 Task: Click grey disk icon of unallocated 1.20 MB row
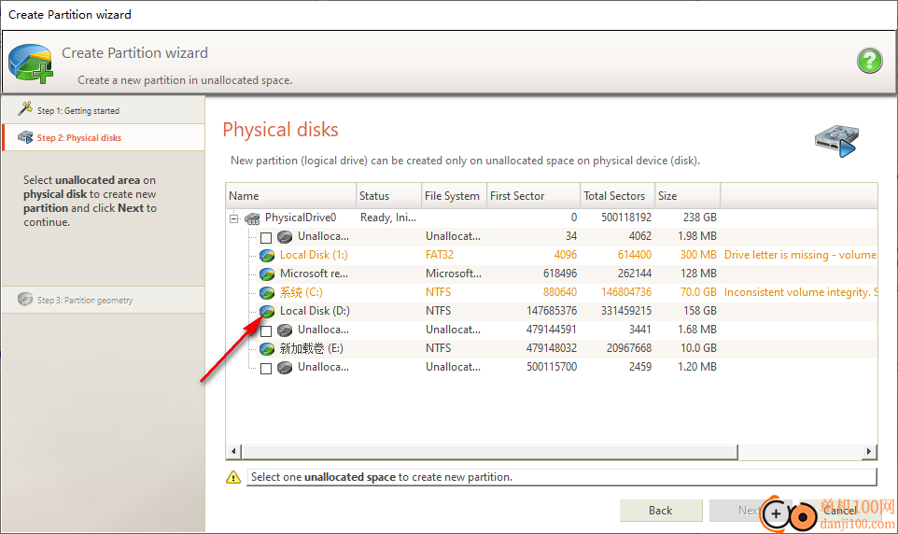point(285,367)
